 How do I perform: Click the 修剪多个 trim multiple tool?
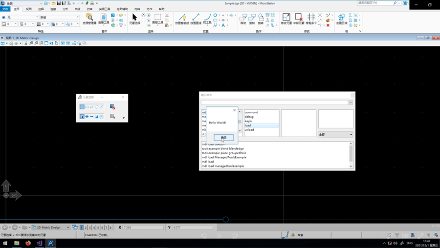(x=311, y=19)
